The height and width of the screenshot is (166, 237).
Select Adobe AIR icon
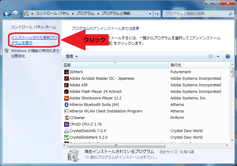[66, 85]
